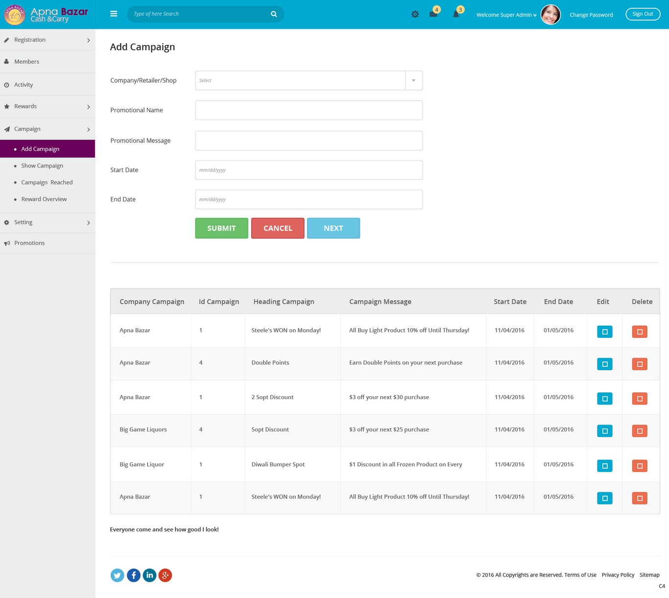
Task: Open the Welcome Super Admin dropdown
Action: [x=506, y=15]
